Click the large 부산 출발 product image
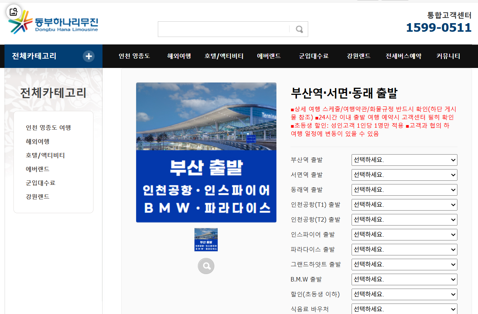Screen dimensions: 478x314 point(206,152)
